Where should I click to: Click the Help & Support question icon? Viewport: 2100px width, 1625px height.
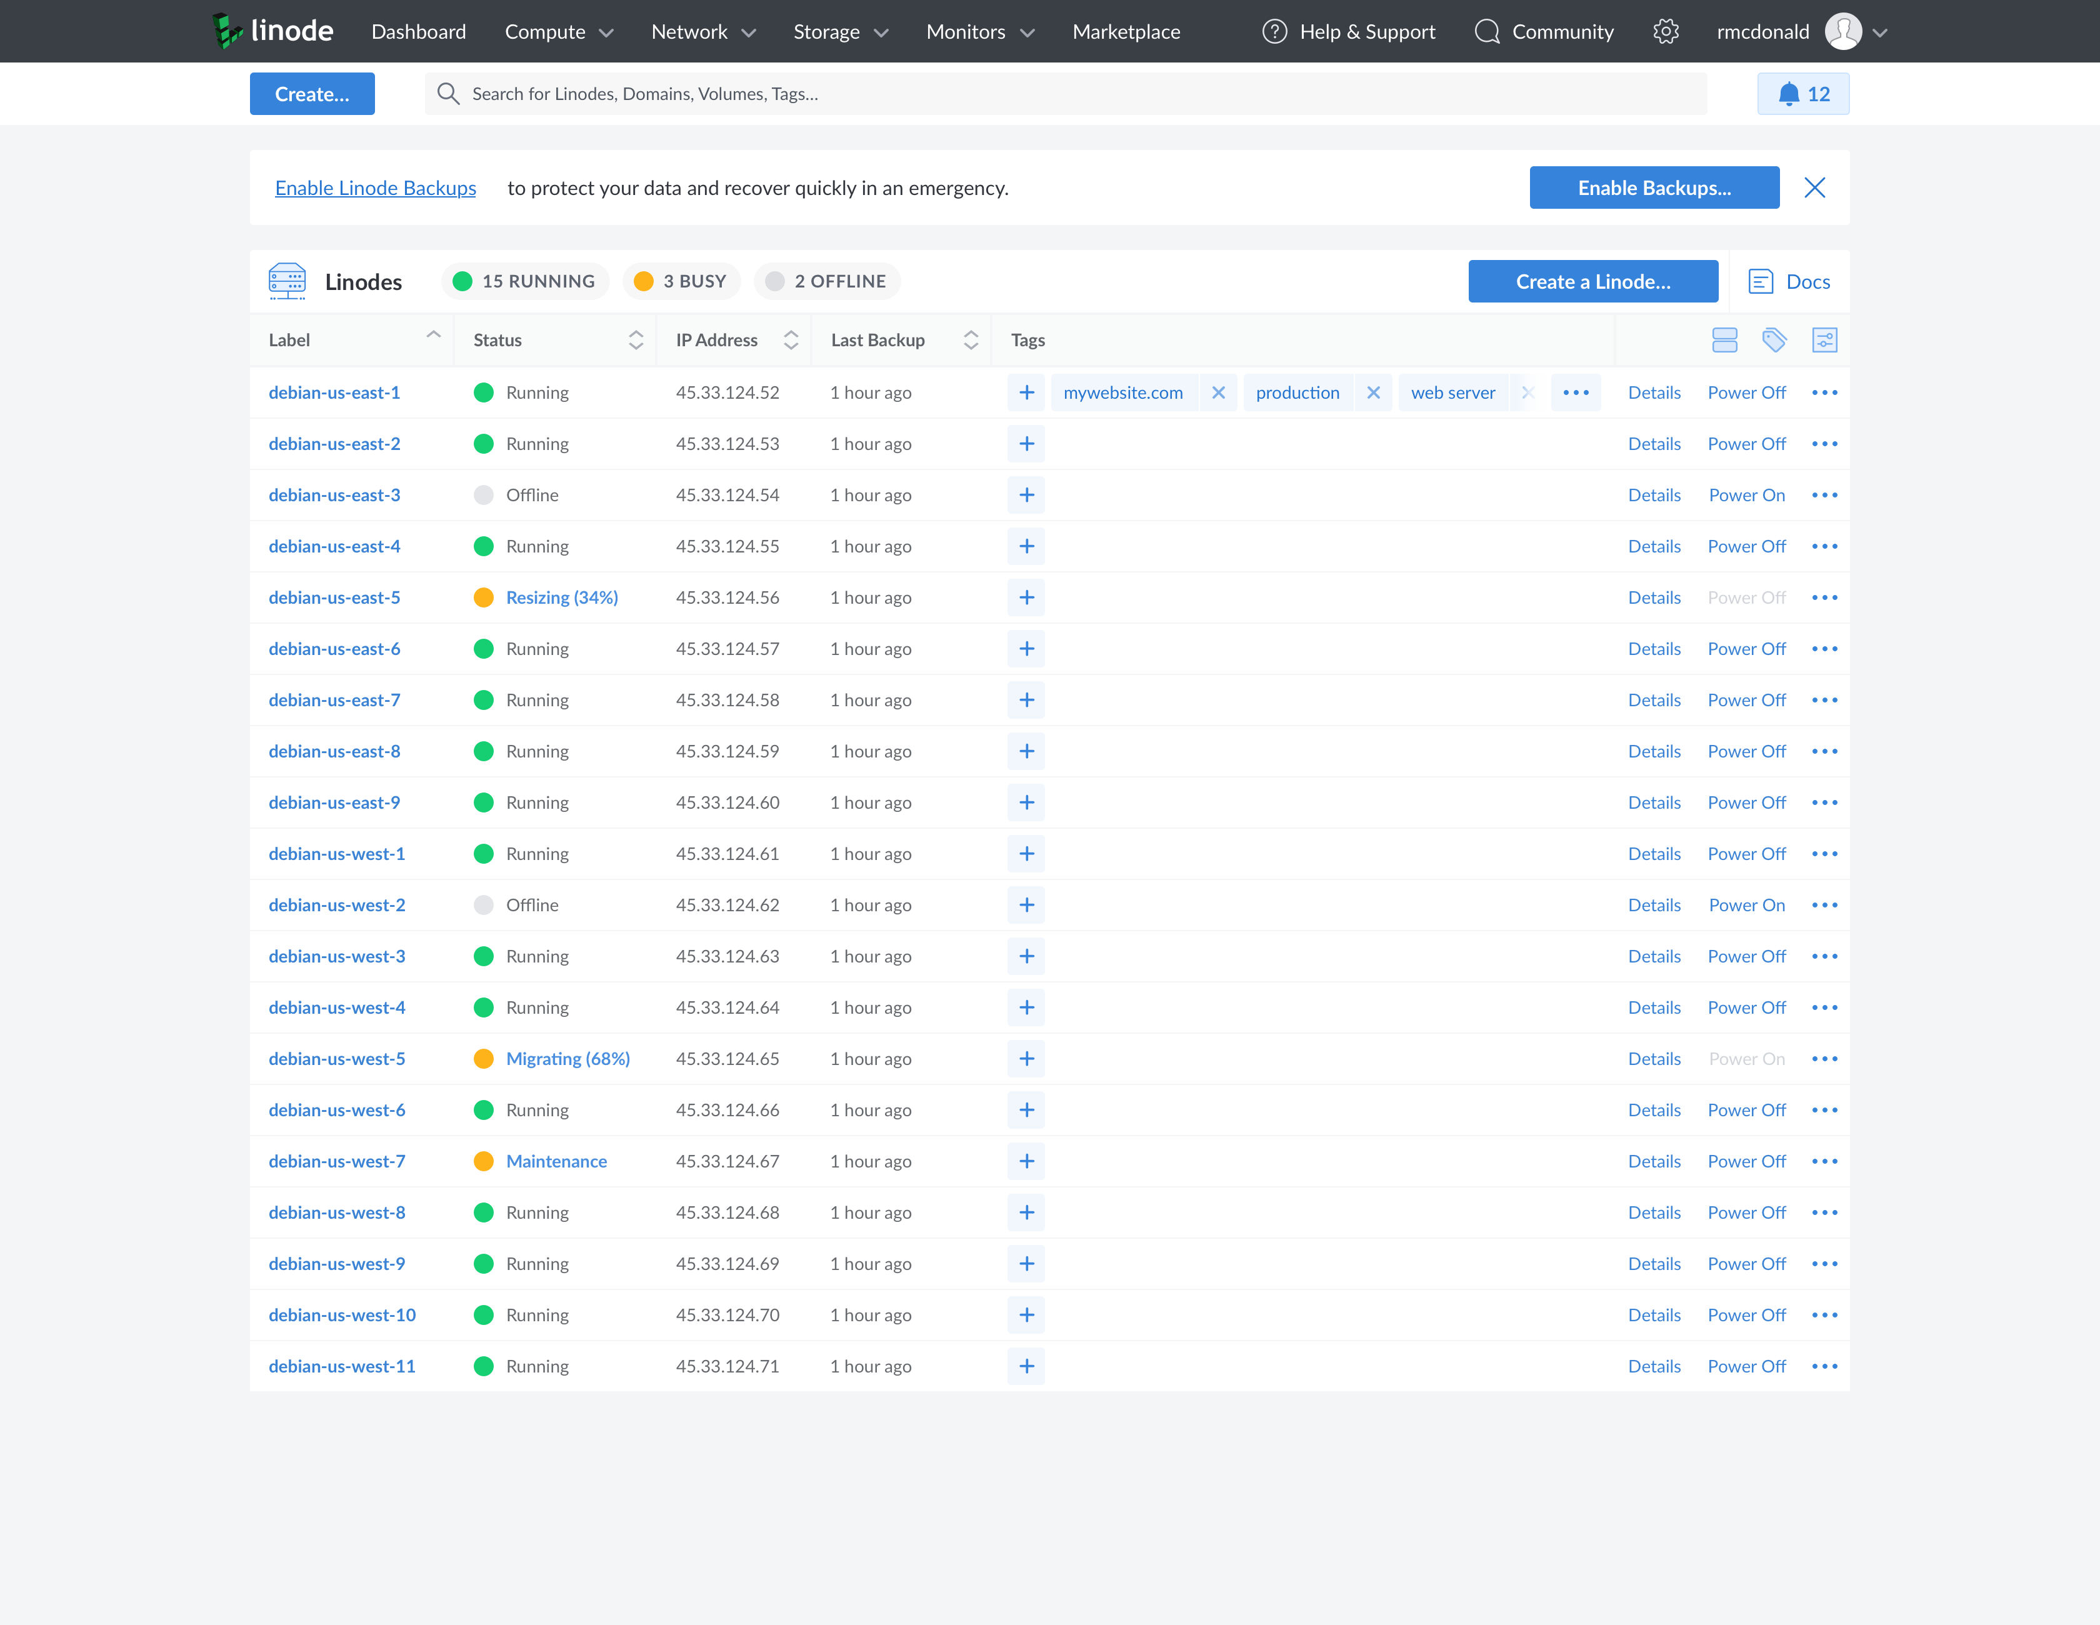(x=1275, y=32)
